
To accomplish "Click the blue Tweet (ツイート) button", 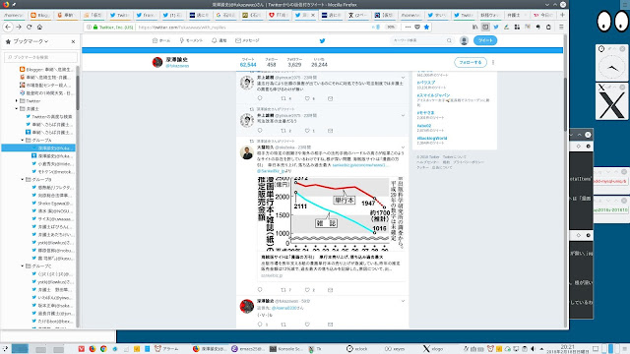I will pyautogui.click(x=485, y=40).
